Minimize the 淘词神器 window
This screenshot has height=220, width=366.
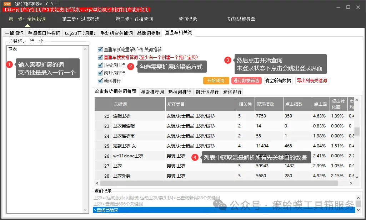(338, 7)
